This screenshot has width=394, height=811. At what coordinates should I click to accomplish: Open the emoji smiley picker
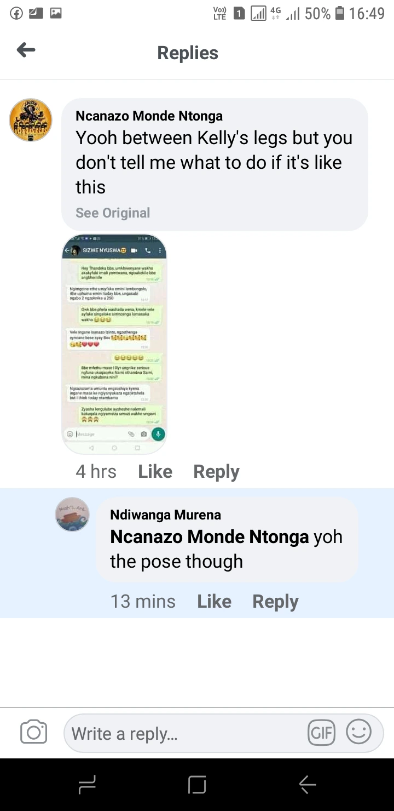pos(359,733)
